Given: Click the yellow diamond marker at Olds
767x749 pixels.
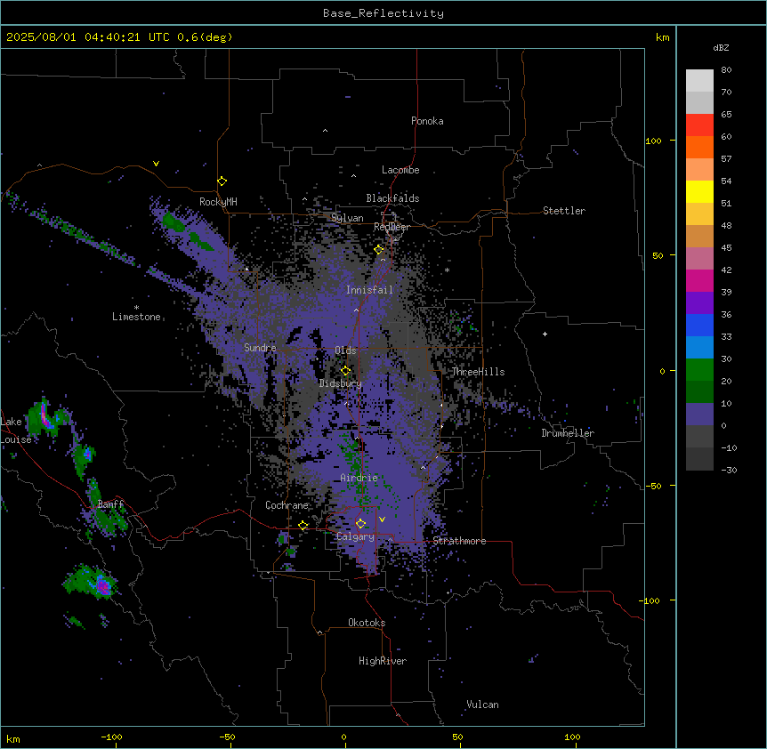Looking at the screenshot, I should [x=345, y=371].
